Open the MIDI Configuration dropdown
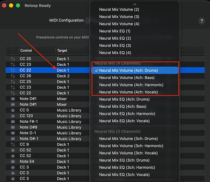Screen dimensions: 210x182 88,21
